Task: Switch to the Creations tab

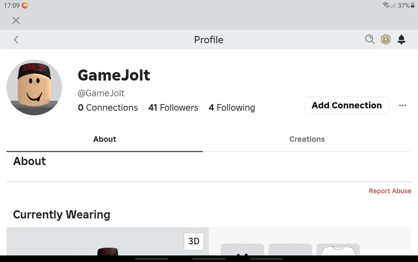Action: [307, 139]
